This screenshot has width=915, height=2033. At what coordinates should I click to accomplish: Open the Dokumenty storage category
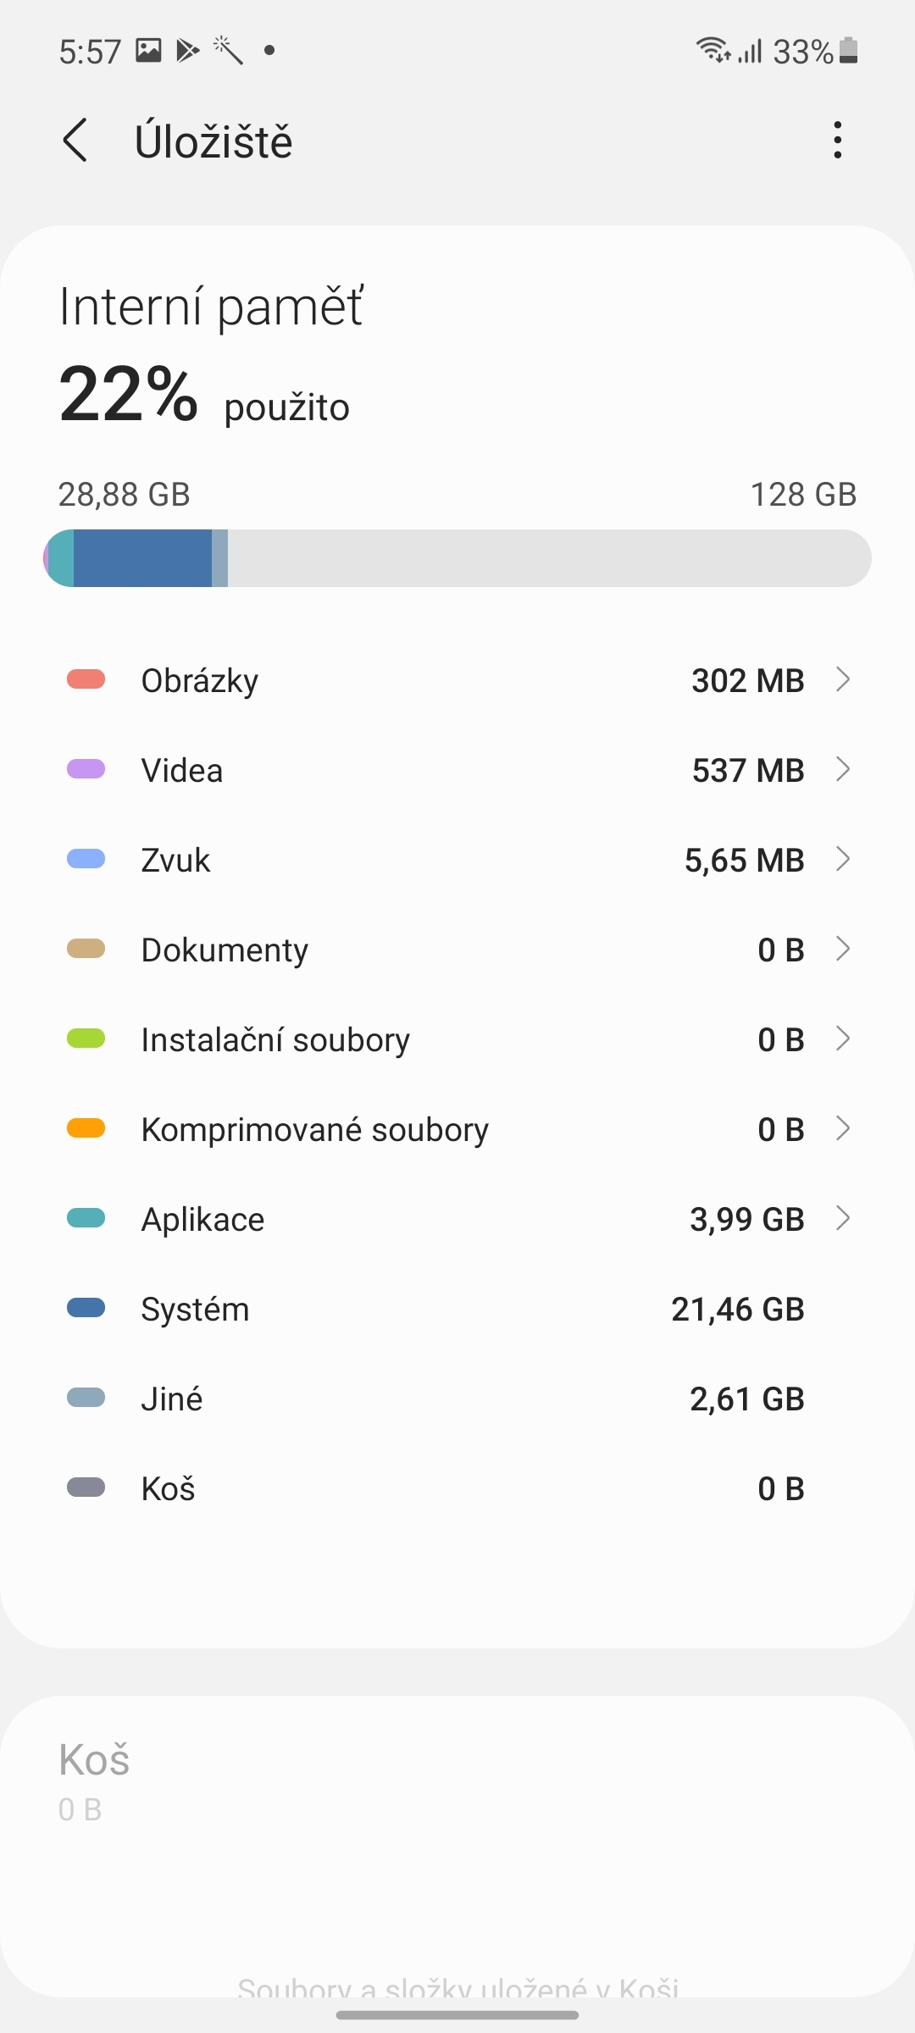tap(457, 950)
